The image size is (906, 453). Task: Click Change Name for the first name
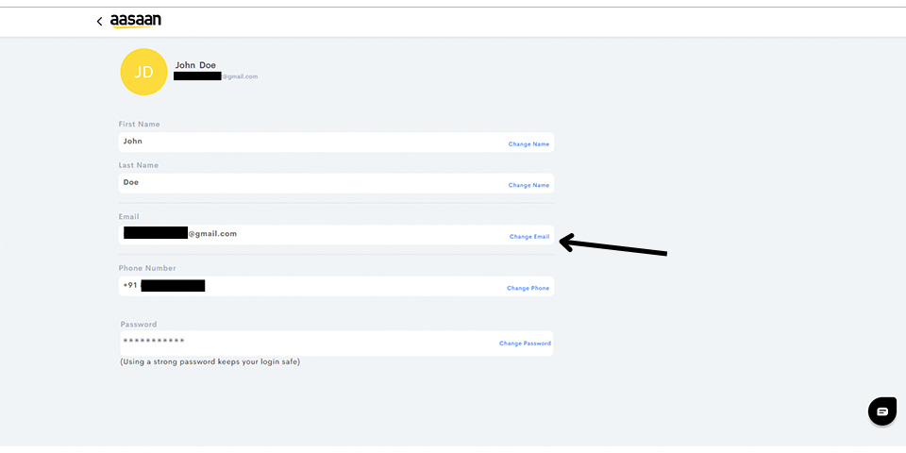coord(528,144)
